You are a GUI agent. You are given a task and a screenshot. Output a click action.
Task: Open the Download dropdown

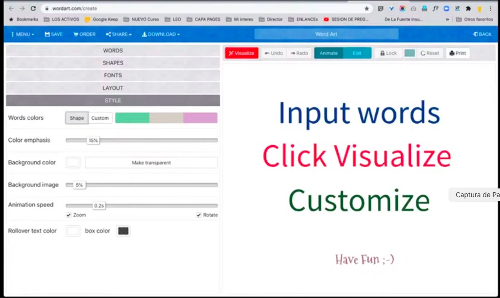pos(161,34)
